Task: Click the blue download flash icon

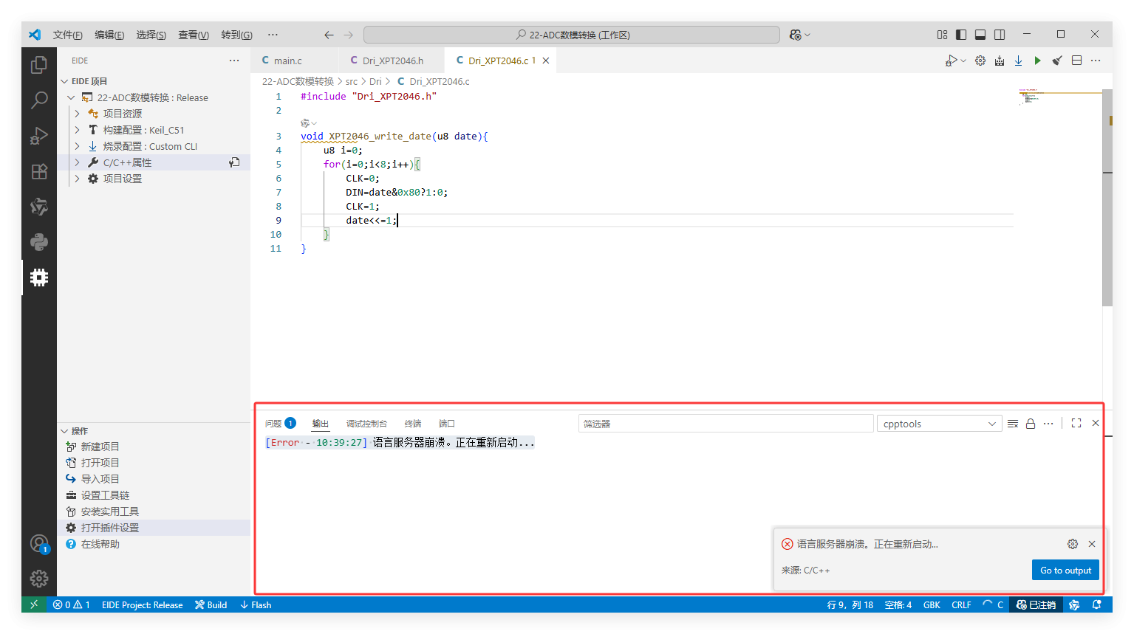Action: click(x=1018, y=61)
